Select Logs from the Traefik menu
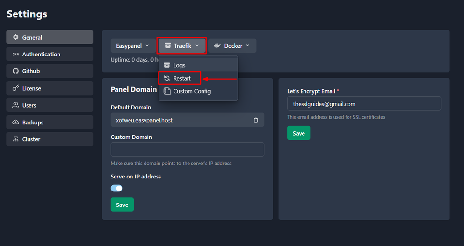 [x=179, y=65]
